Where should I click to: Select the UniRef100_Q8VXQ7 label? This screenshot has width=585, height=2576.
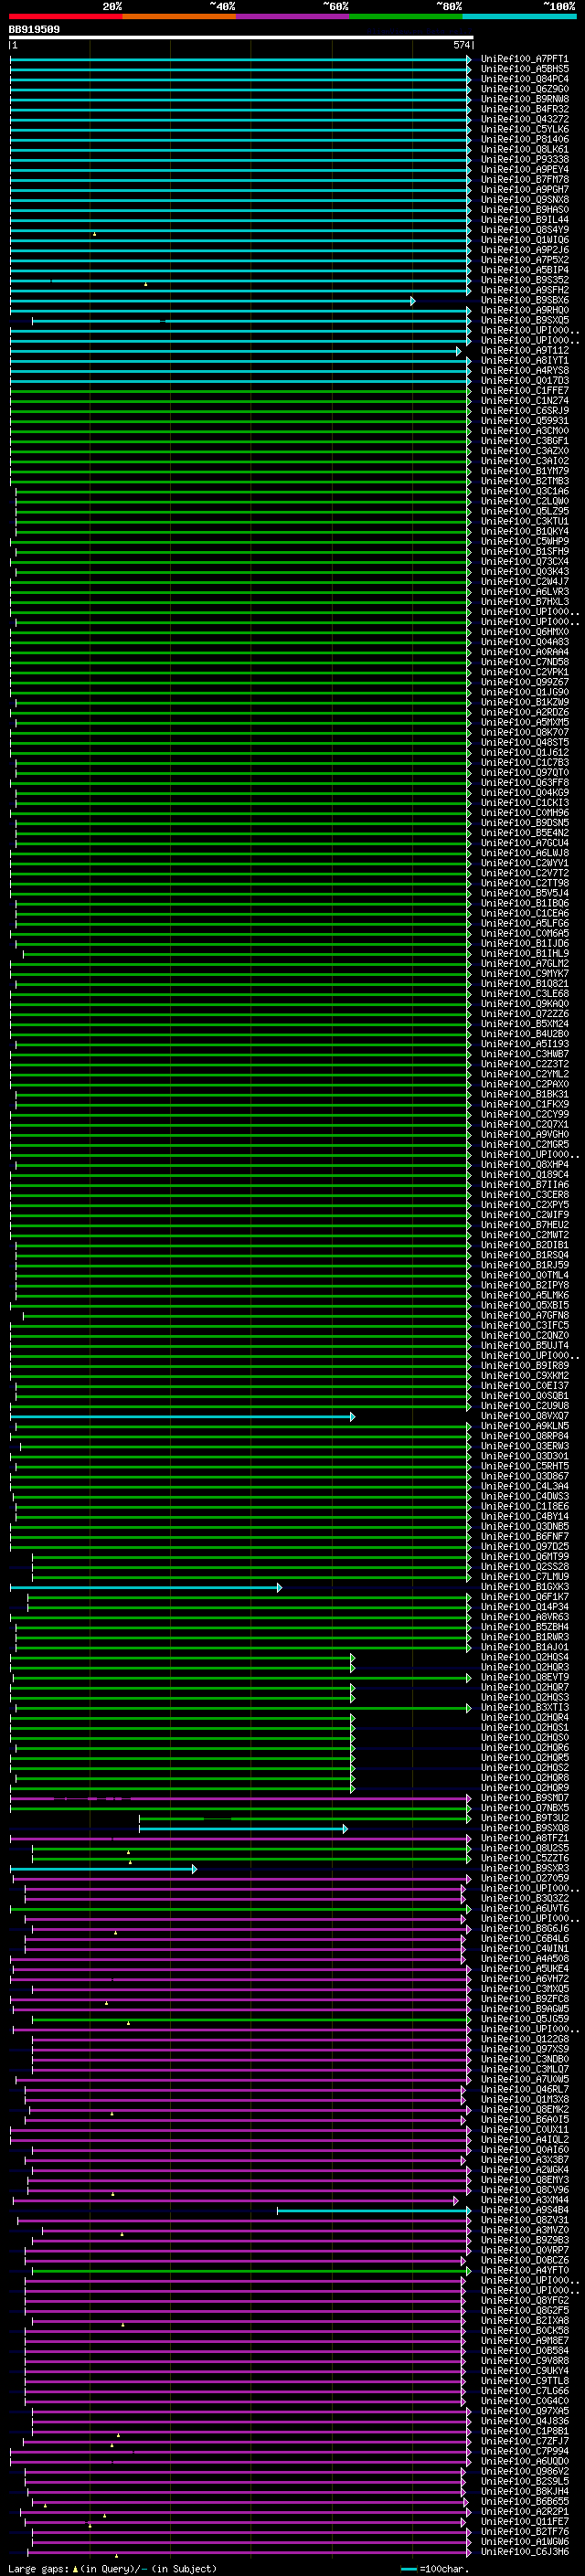click(525, 1417)
